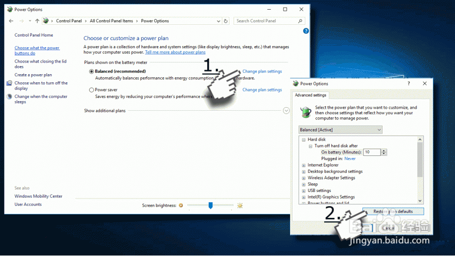Select the Hard disk label in tree
The height and width of the screenshot is (256, 455).
click(x=317, y=139)
